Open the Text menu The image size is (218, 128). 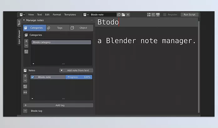pyautogui.click(x=39, y=15)
